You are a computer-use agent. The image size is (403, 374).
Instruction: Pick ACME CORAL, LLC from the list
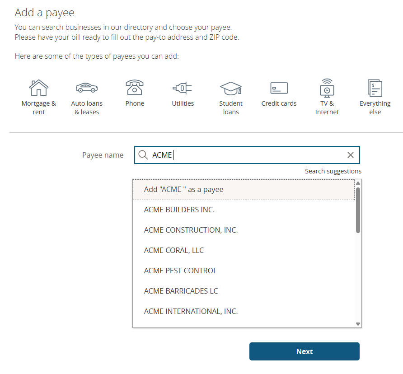point(244,250)
